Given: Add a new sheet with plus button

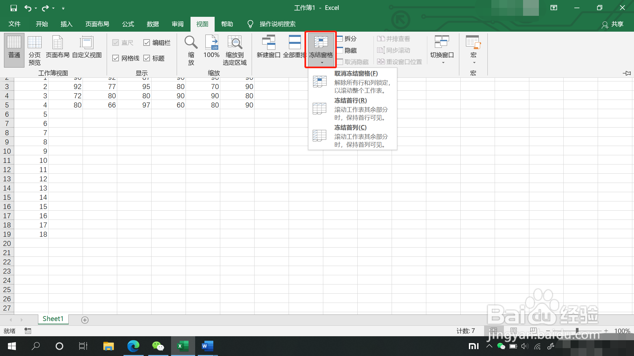Looking at the screenshot, I should (85, 320).
